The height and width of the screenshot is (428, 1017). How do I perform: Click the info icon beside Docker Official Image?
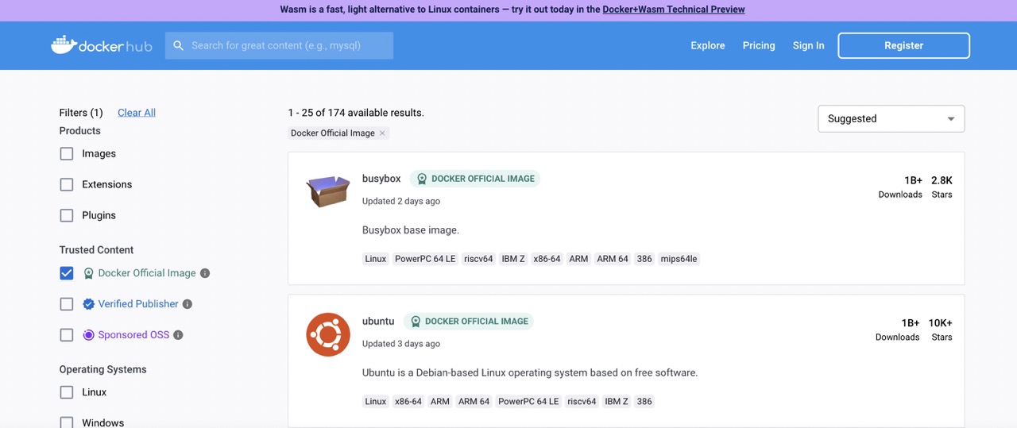205,273
